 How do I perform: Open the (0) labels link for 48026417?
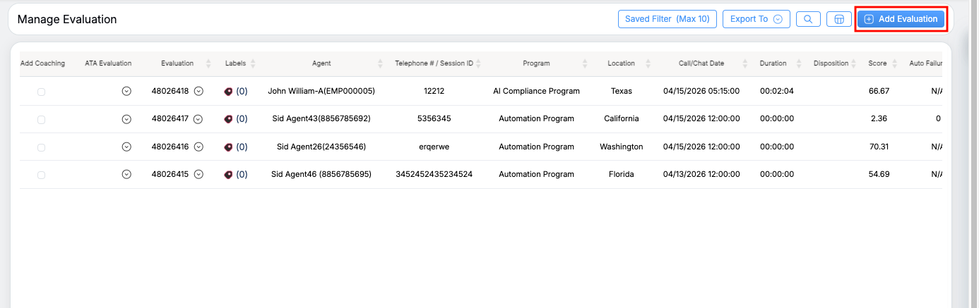pyautogui.click(x=242, y=119)
